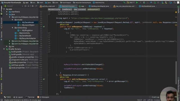This screenshot has width=180, height=101.
Task: Toggle tool window bars icon bottom-left
Action: click(1, 100)
